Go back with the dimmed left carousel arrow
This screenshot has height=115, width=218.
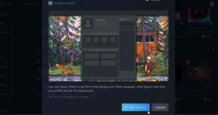click(209, 50)
